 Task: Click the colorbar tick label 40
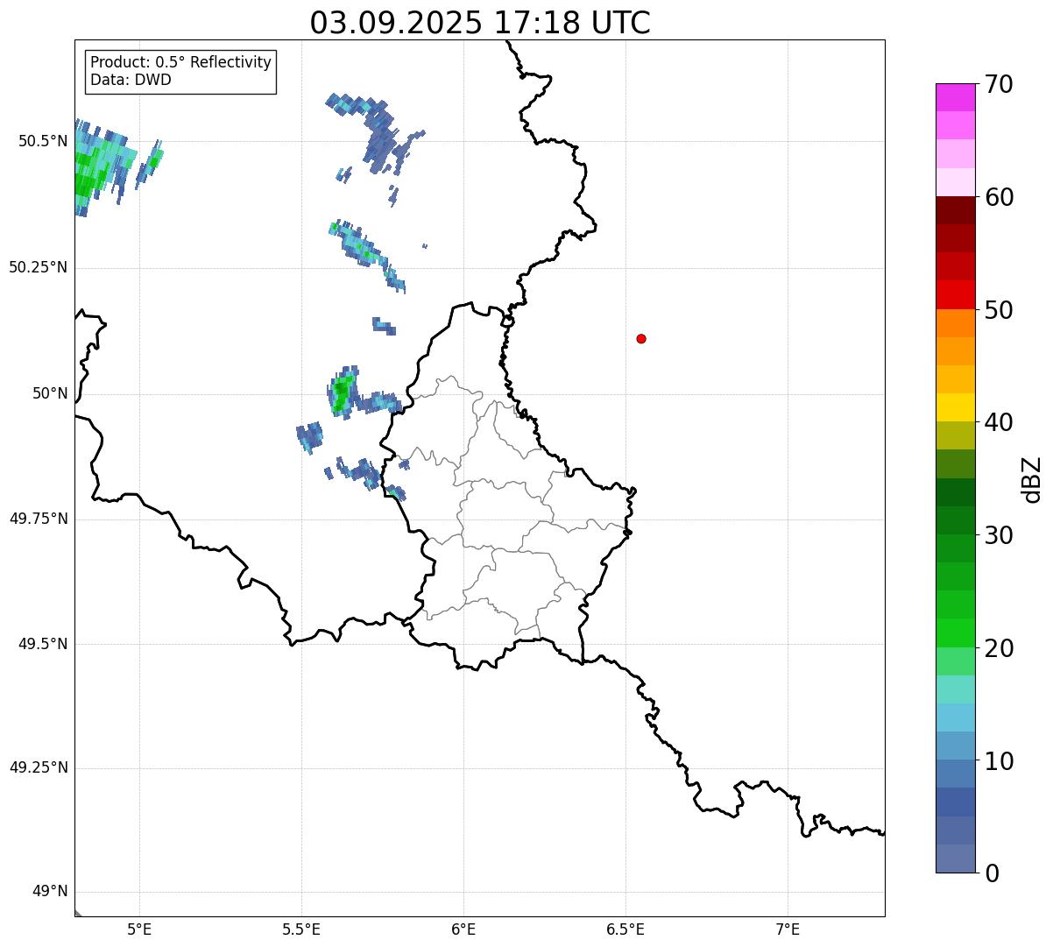coord(998,422)
